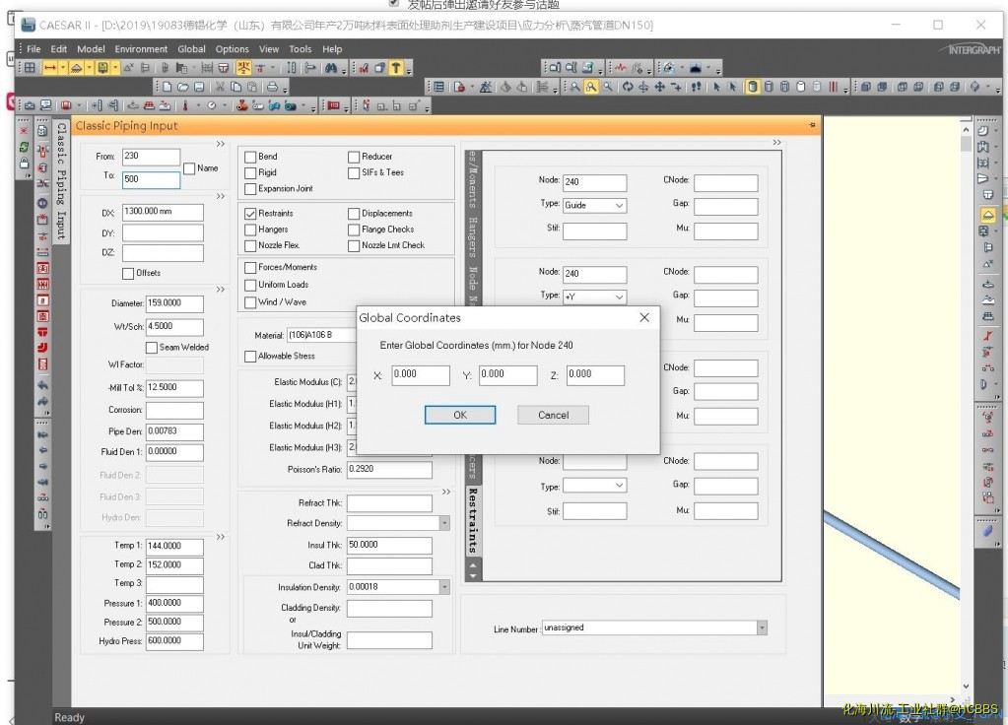Image resolution: width=1008 pixels, height=725 pixels.
Task: Click the Open file folder icon
Action: [x=183, y=87]
